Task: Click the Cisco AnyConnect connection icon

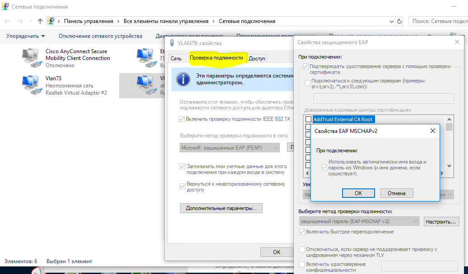Action: pyautogui.click(x=32, y=58)
